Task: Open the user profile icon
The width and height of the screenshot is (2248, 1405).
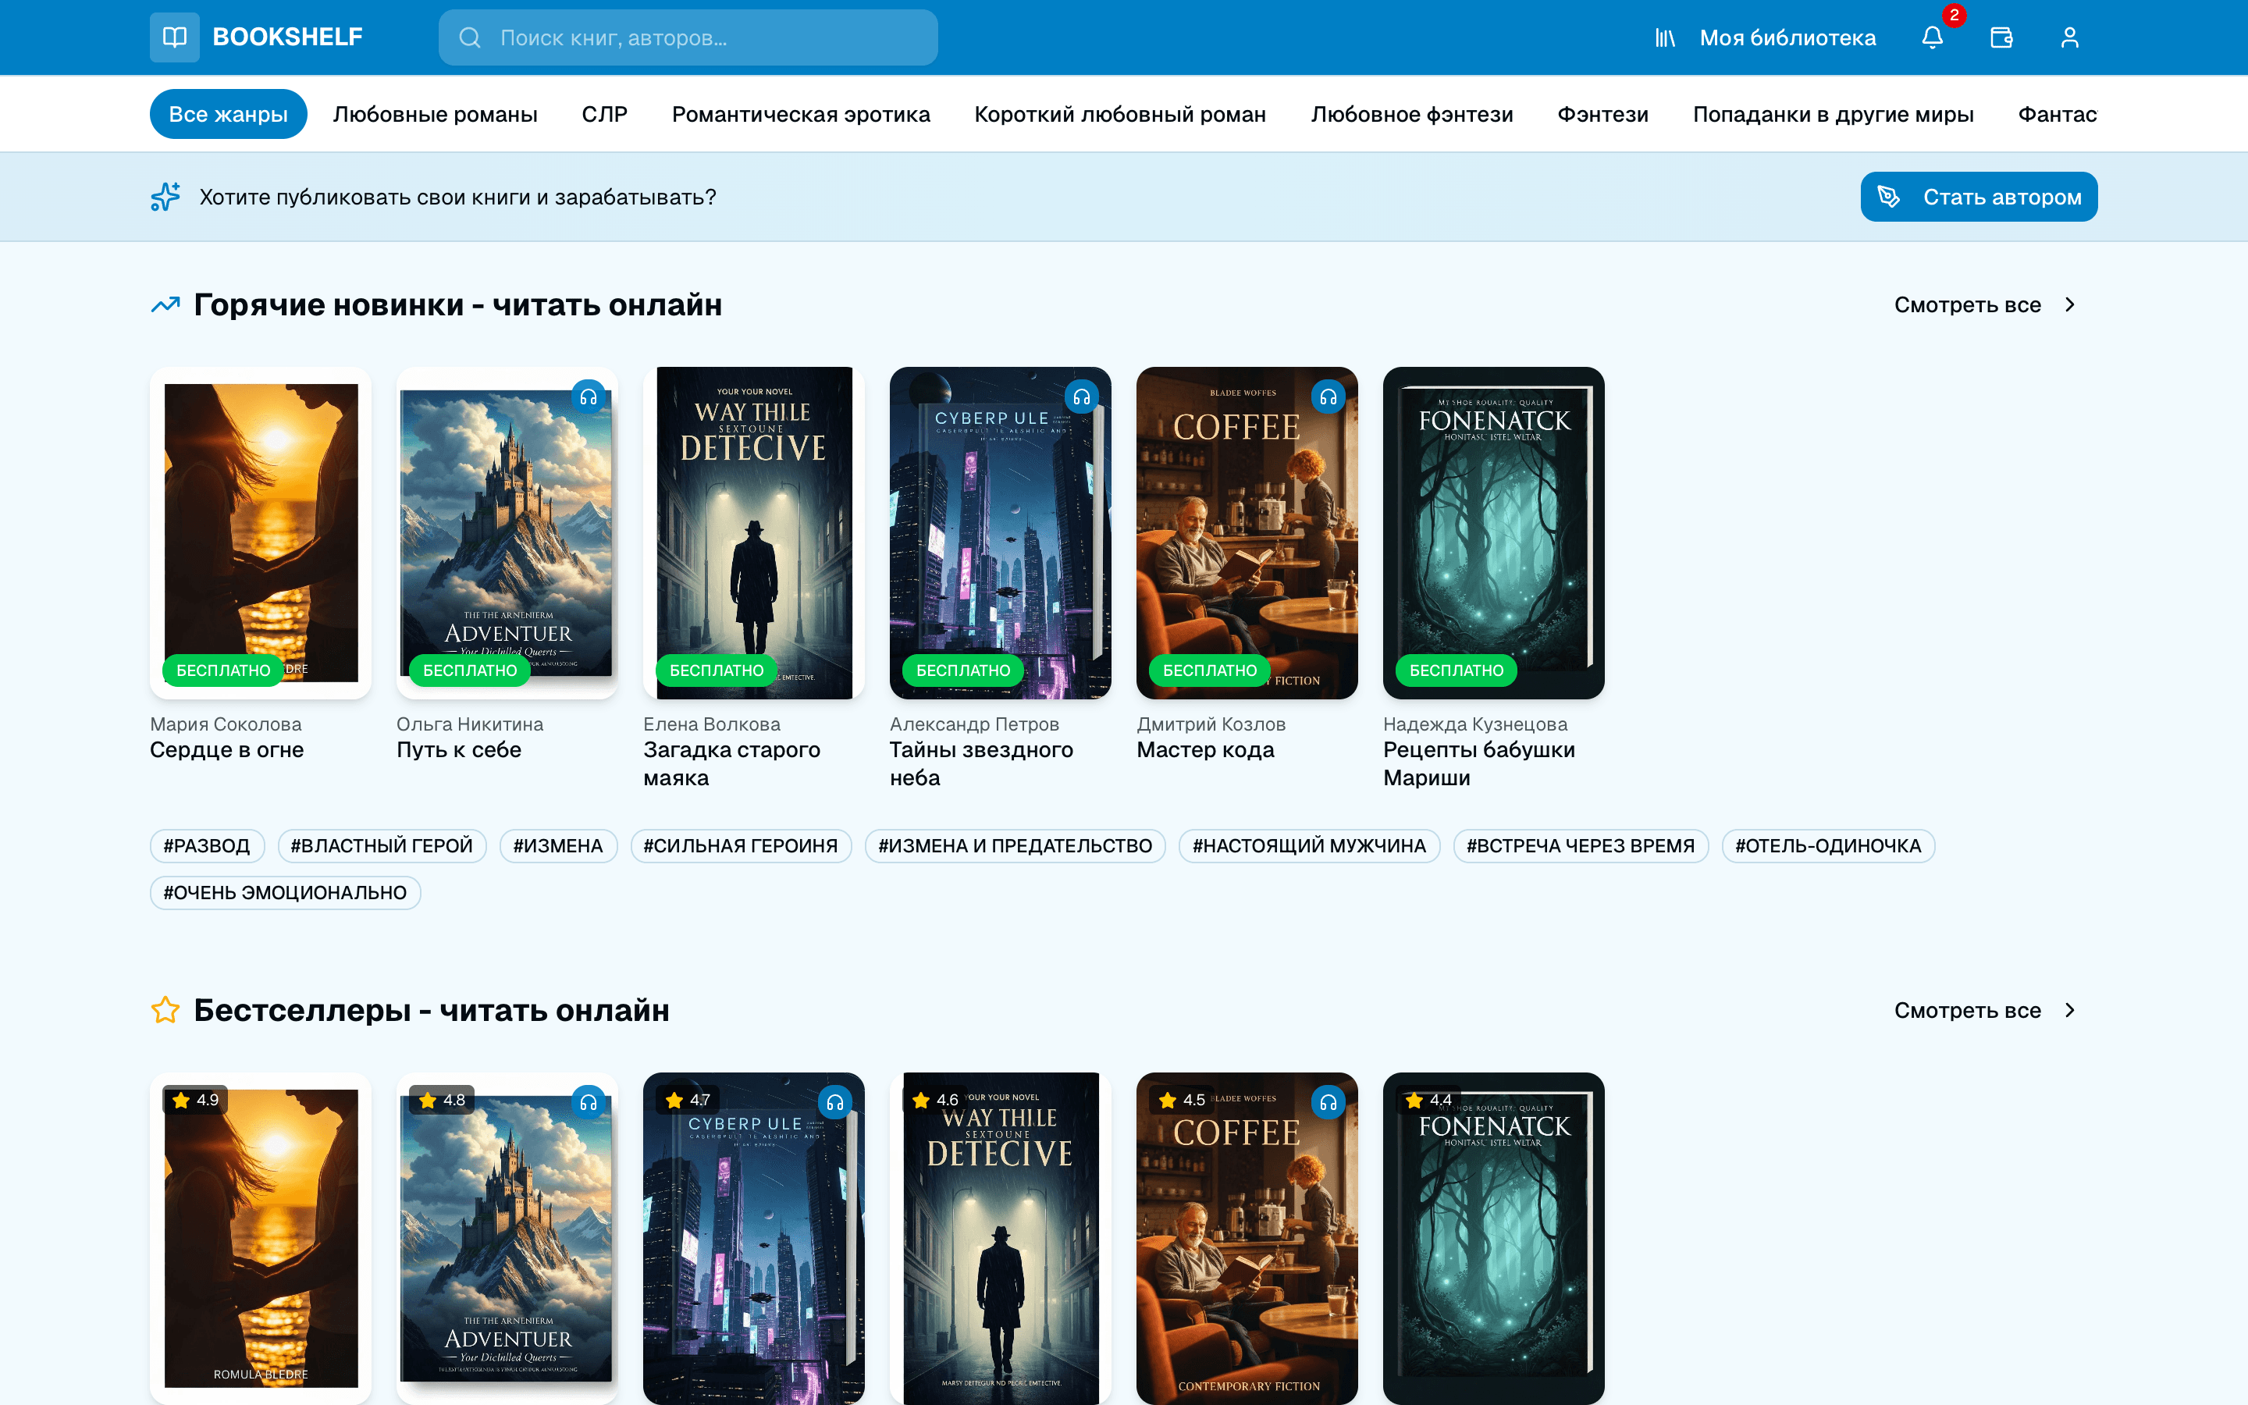Action: 2070,37
